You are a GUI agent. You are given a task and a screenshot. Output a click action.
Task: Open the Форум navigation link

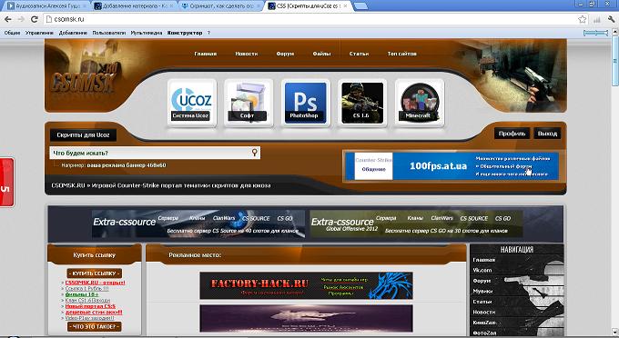point(285,54)
